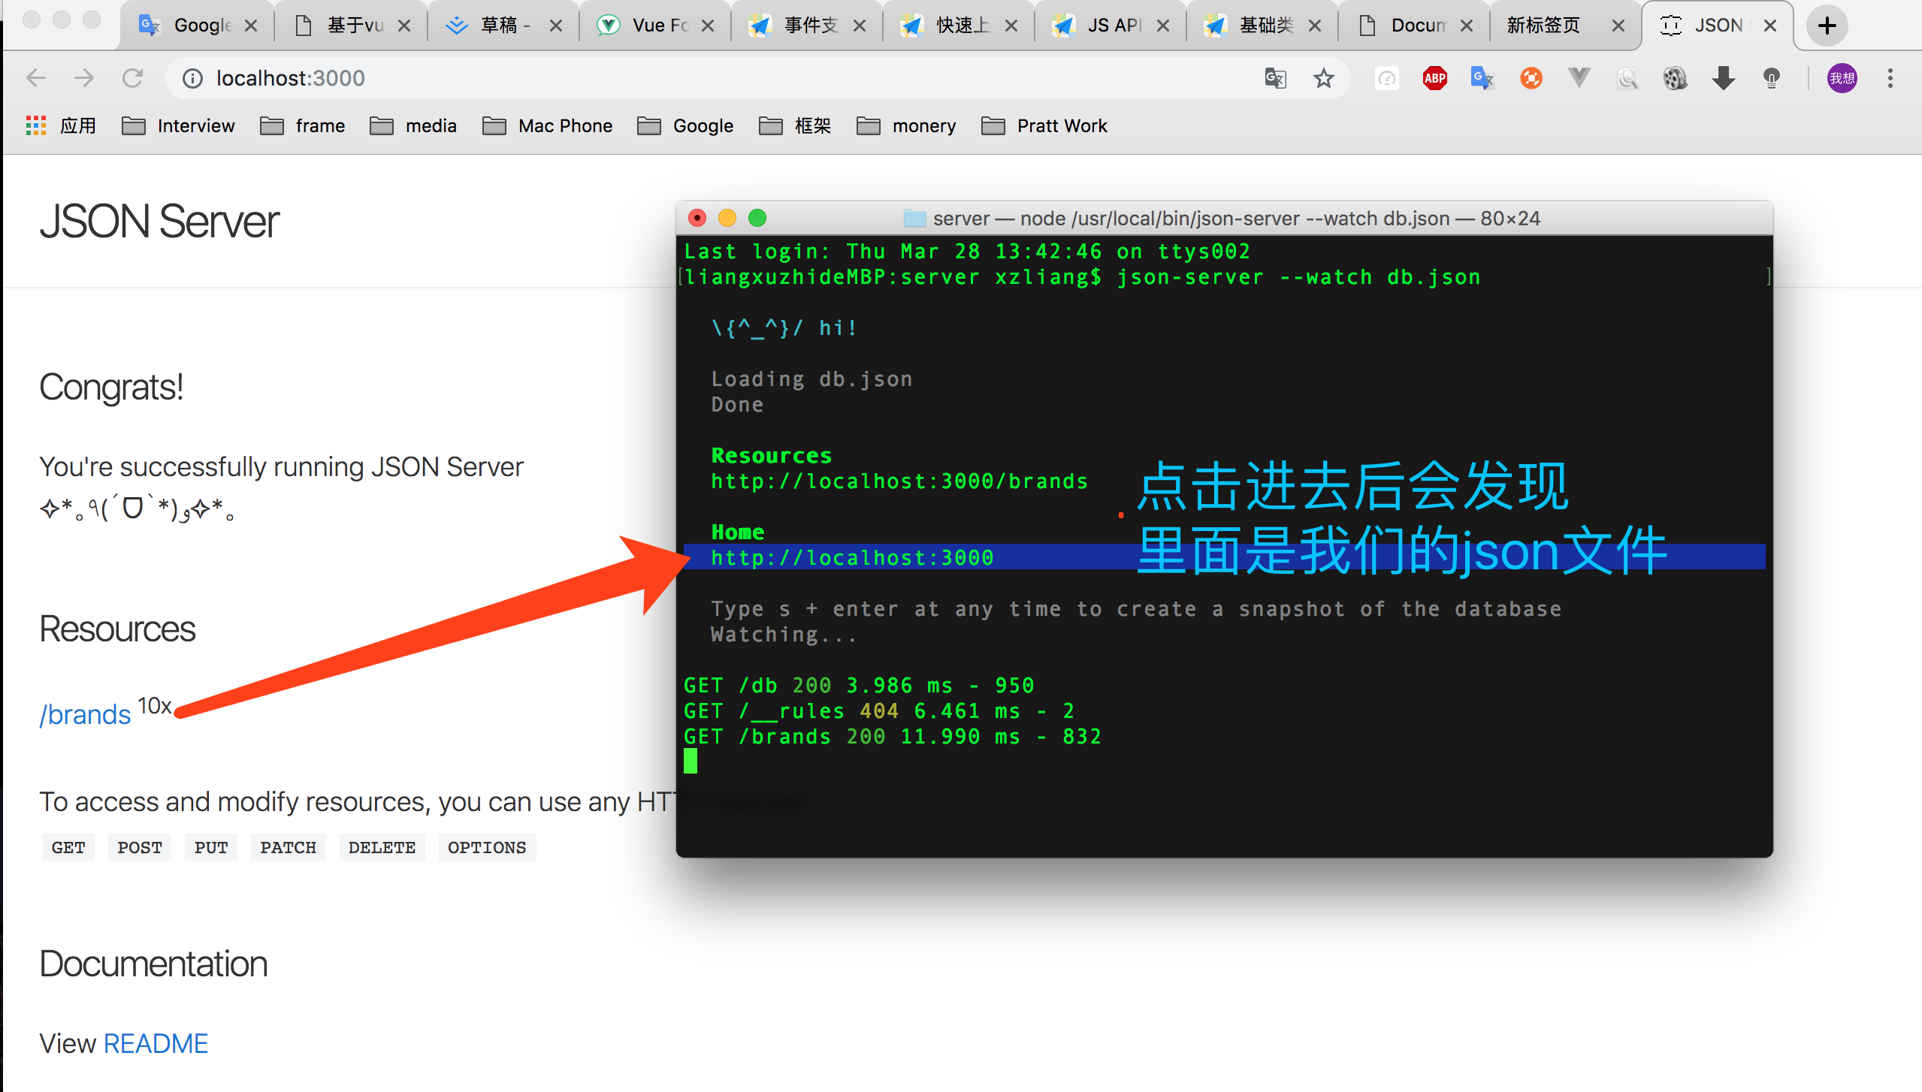Click the download arrow extension icon
The width and height of the screenshot is (1922, 1092).
tap(1723, 78)
